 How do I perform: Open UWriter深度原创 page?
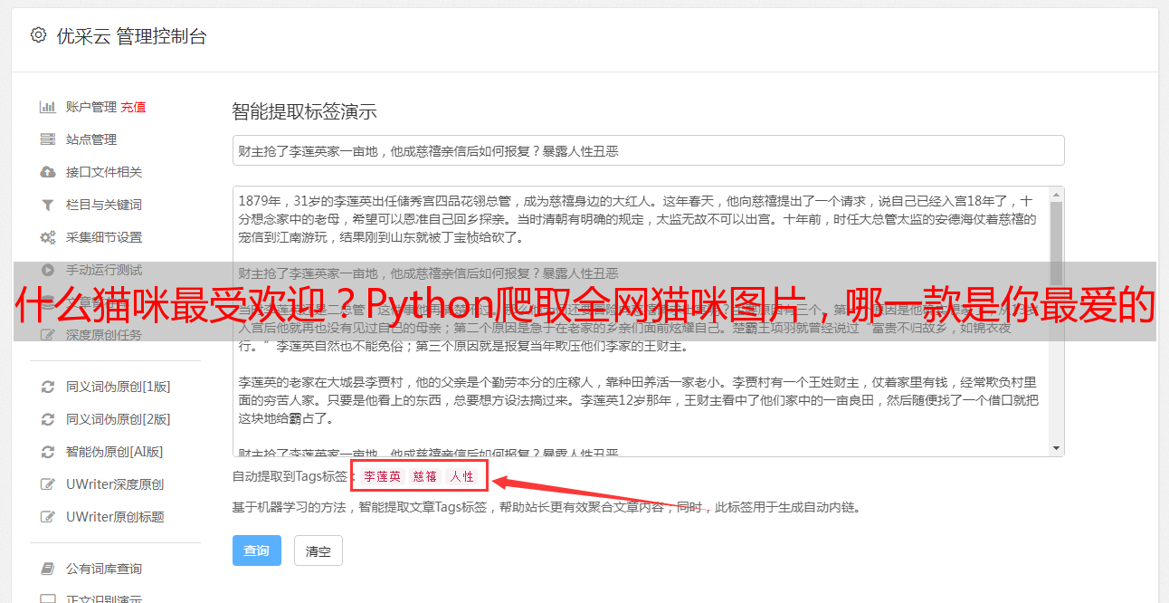[x=115, y=484]
